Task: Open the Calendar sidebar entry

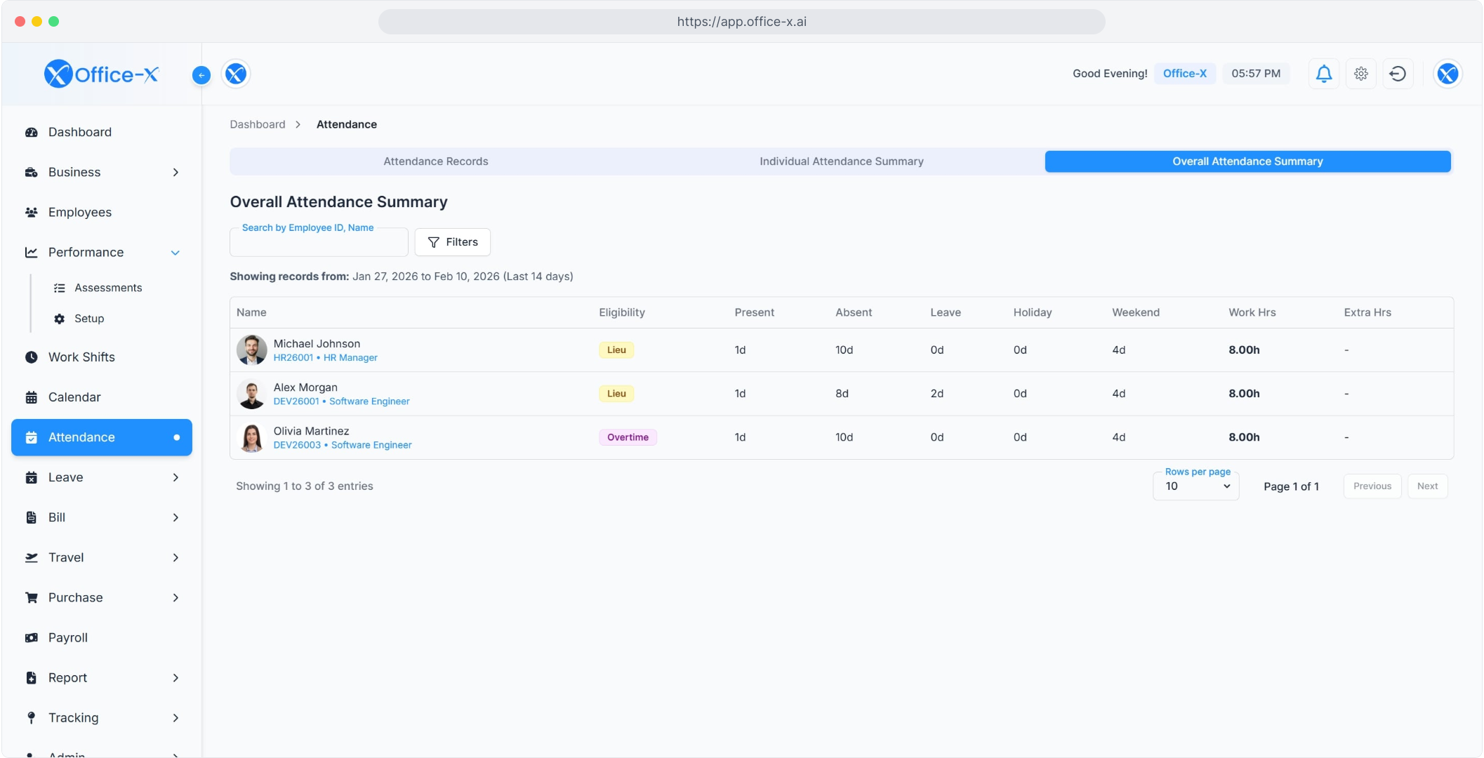Action: (x=74, y=397)
